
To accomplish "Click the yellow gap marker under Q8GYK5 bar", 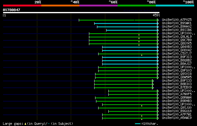I will click(x=139, y=45).
